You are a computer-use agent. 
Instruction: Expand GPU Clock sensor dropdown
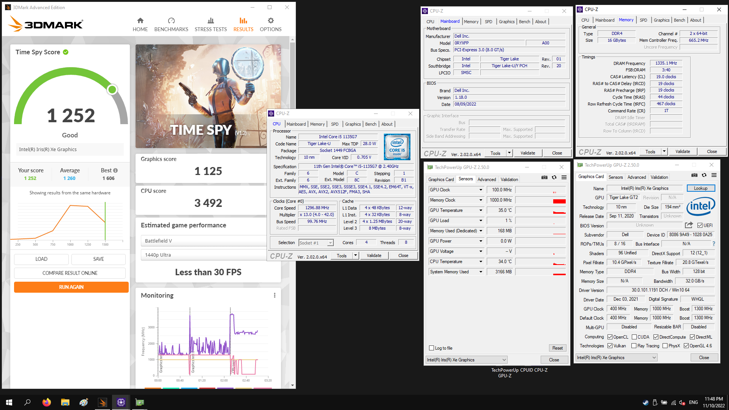coord(481,190)
